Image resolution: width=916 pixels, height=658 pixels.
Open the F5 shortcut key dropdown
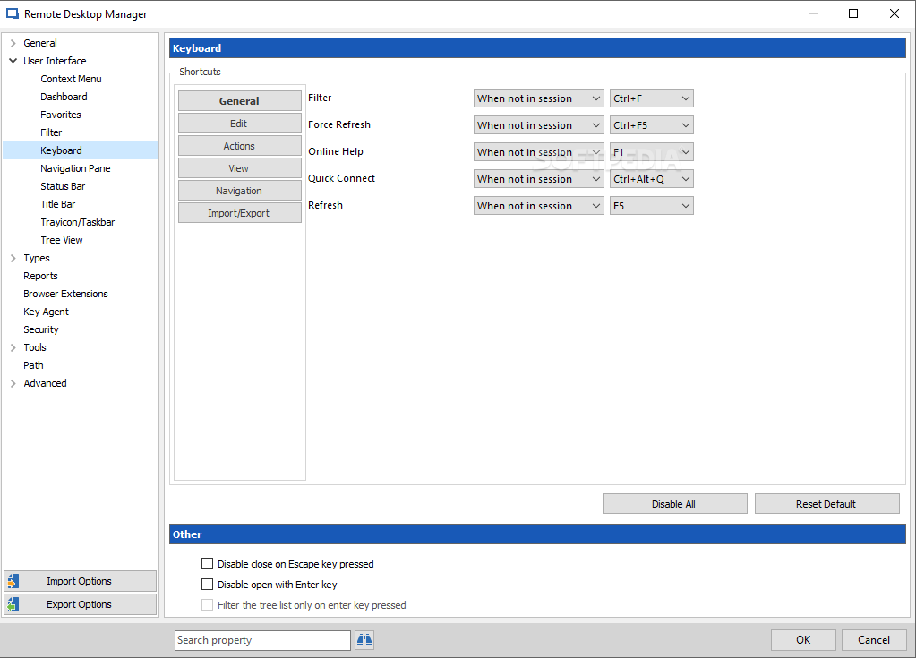(x=651, y=206)
